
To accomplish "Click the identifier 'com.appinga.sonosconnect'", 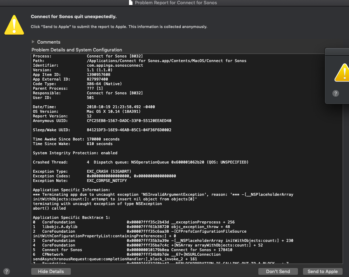I will 115,65.
